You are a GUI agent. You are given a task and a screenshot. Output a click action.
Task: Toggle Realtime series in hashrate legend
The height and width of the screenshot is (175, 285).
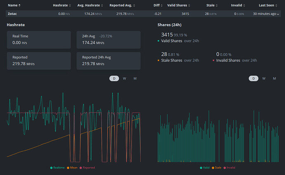(57, 168)
